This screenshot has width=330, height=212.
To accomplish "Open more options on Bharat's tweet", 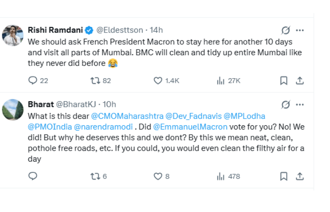I will (300, 105).
